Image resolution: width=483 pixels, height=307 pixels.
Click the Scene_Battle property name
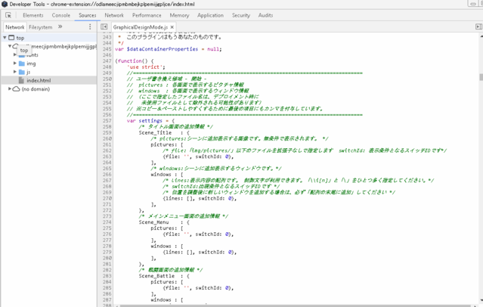156,276
